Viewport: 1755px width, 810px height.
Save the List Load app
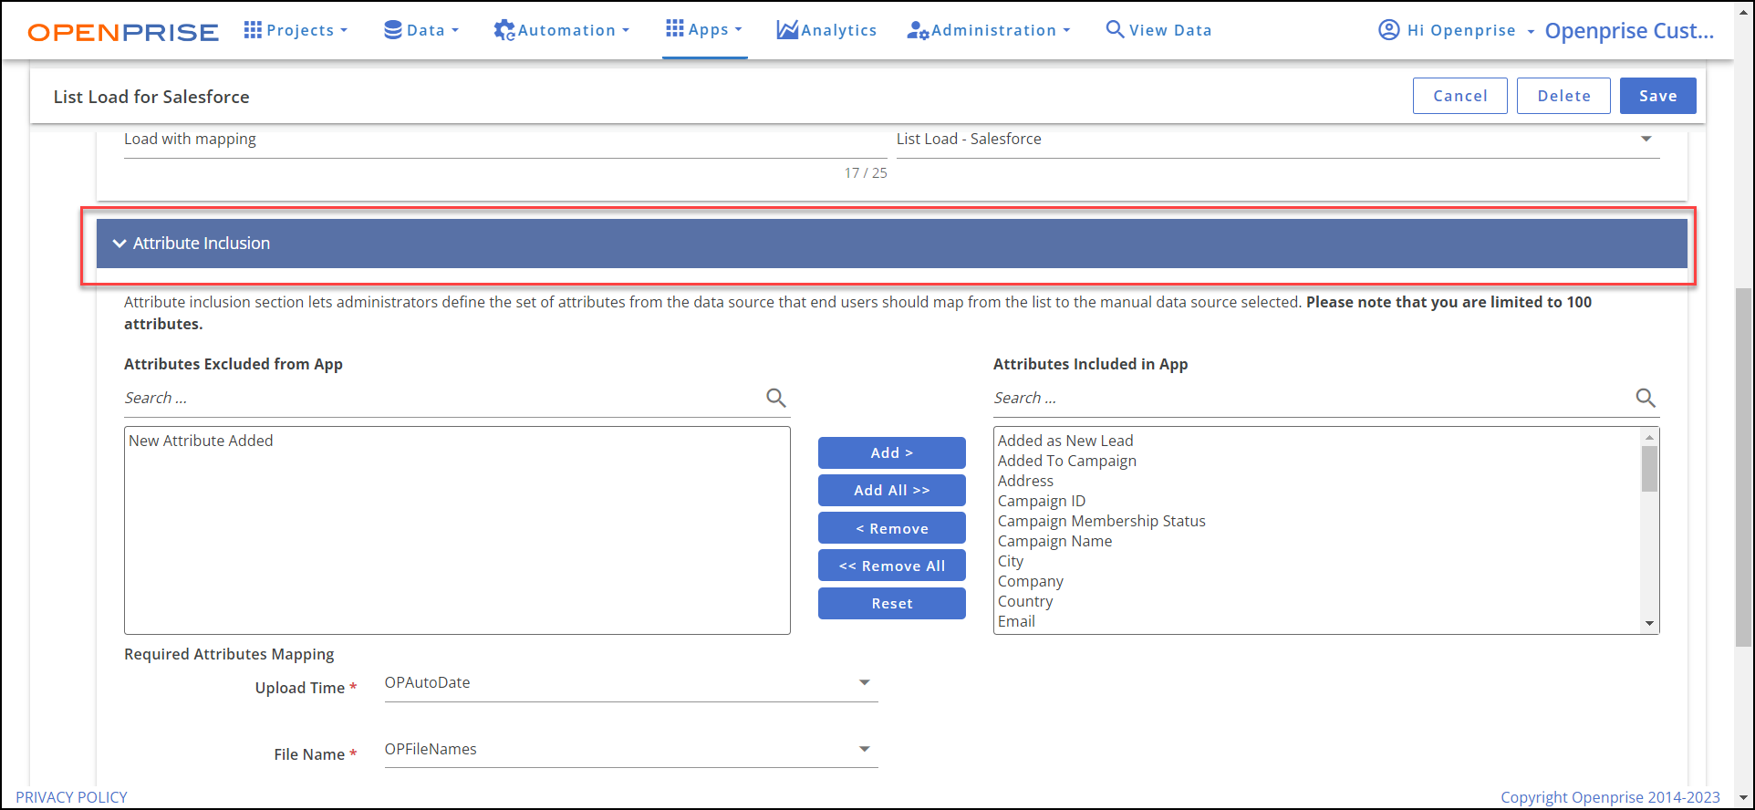[x=1657, y=96]
